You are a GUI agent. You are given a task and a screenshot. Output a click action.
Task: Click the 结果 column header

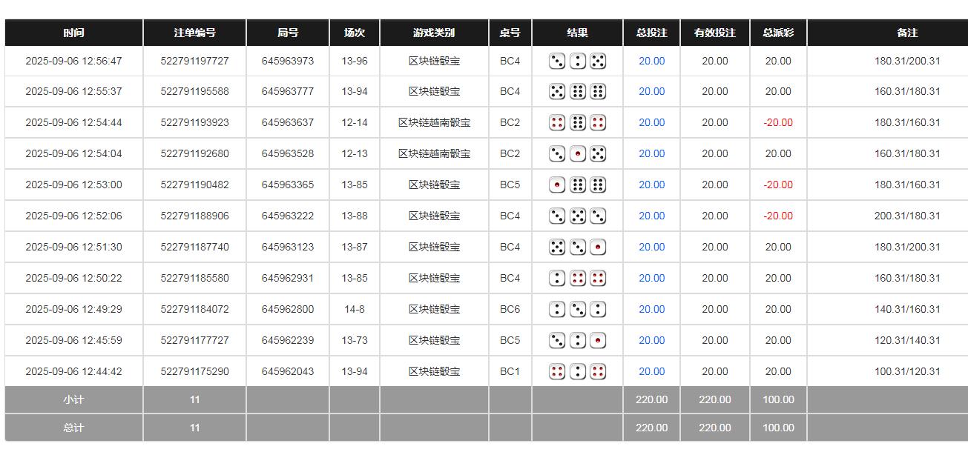pos(577,33)
